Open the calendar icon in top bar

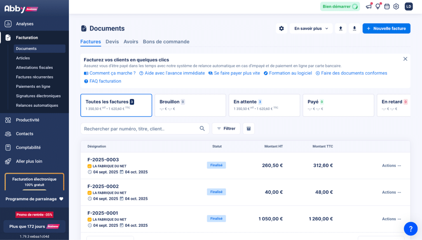387,7
